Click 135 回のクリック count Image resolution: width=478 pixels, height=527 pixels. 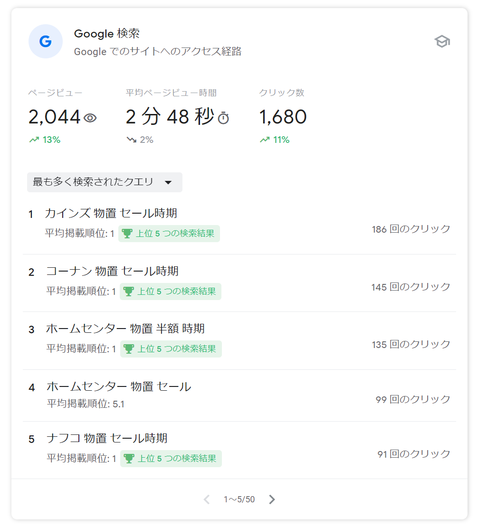pyautogui.click(x=411, y=345)
